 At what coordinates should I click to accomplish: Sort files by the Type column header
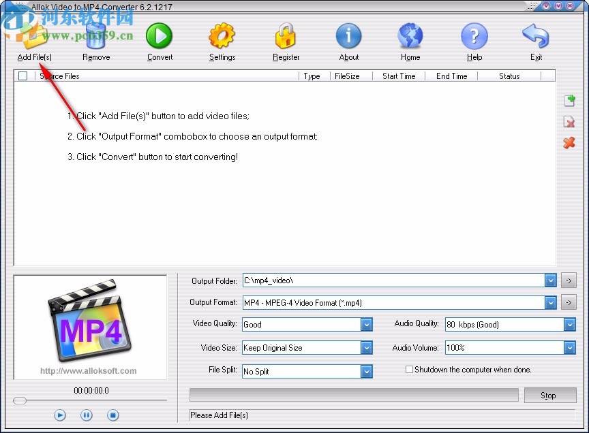tap(312, 76)
